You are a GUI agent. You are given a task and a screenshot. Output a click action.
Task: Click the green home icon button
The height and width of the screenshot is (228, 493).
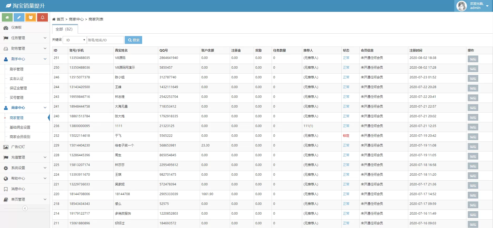click(x=7, y=17)
